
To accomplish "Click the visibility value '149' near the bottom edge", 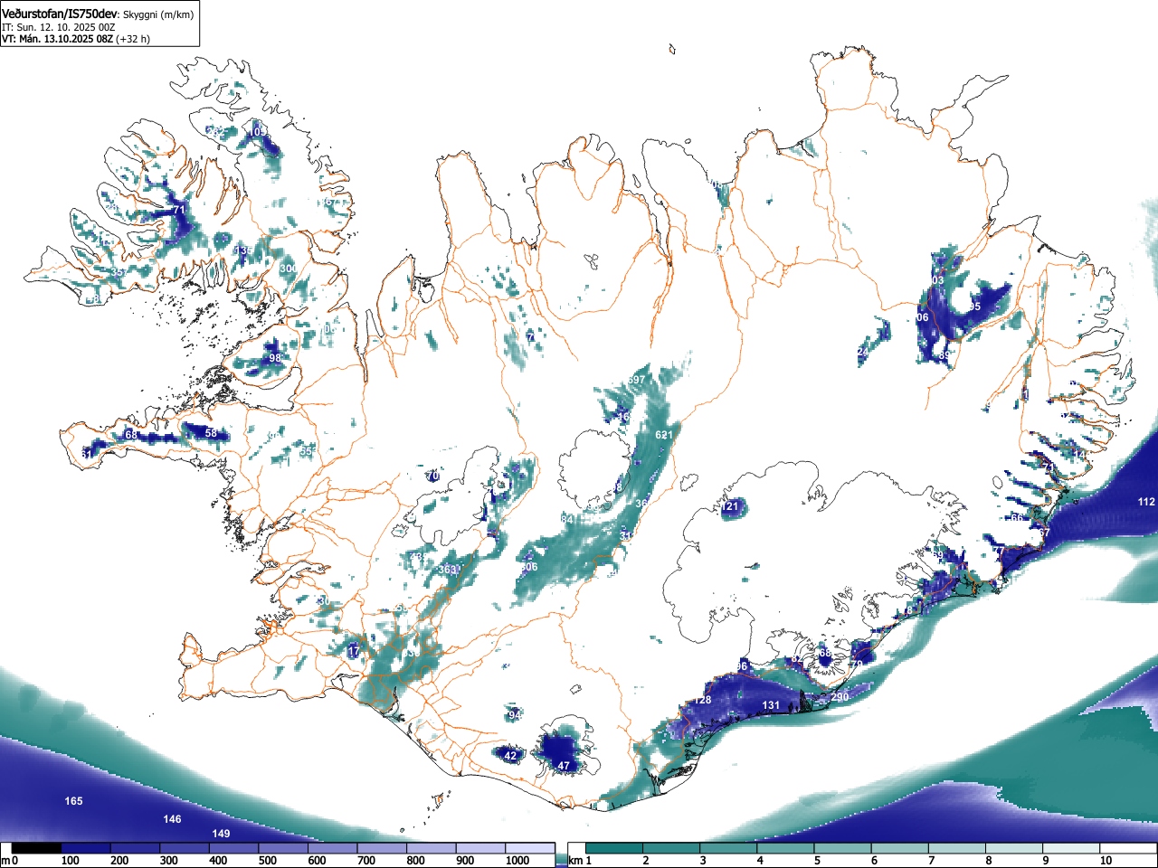I will [x=221, y=834].
